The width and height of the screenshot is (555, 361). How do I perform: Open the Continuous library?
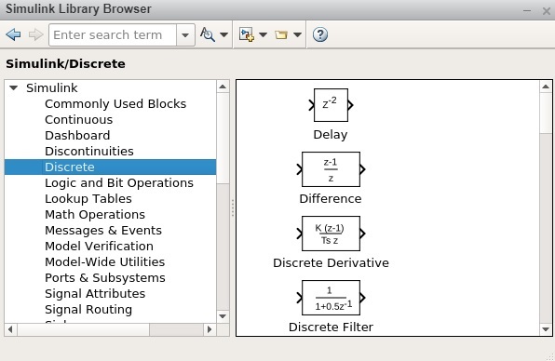click(x=78, y=119)
